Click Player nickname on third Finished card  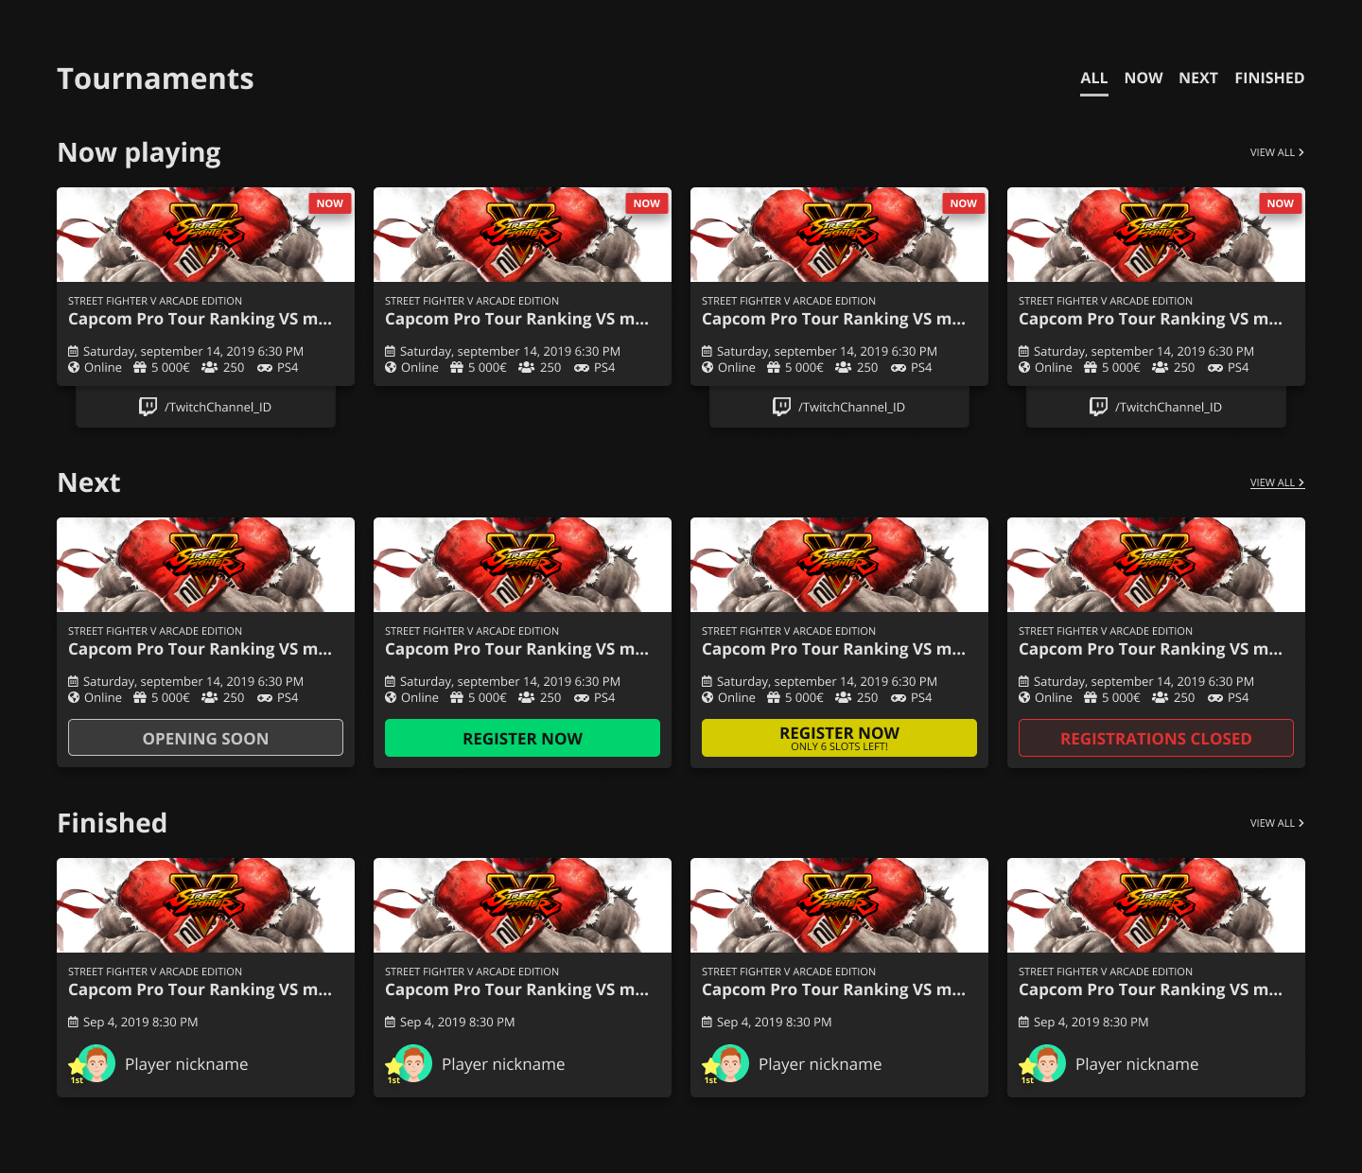[820, 1064]
